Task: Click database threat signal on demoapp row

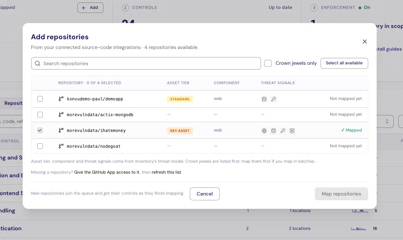Action: point(264,99)
